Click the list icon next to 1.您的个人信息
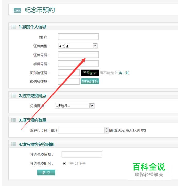The width and height of the screenshot is (178, 186). click(14, 26)
